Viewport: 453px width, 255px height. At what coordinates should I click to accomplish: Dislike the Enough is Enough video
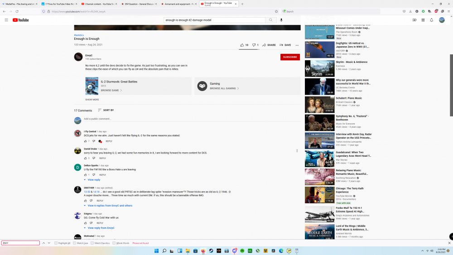[x=255, y=45]
